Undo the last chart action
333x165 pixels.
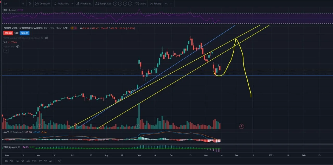[166, 4]
